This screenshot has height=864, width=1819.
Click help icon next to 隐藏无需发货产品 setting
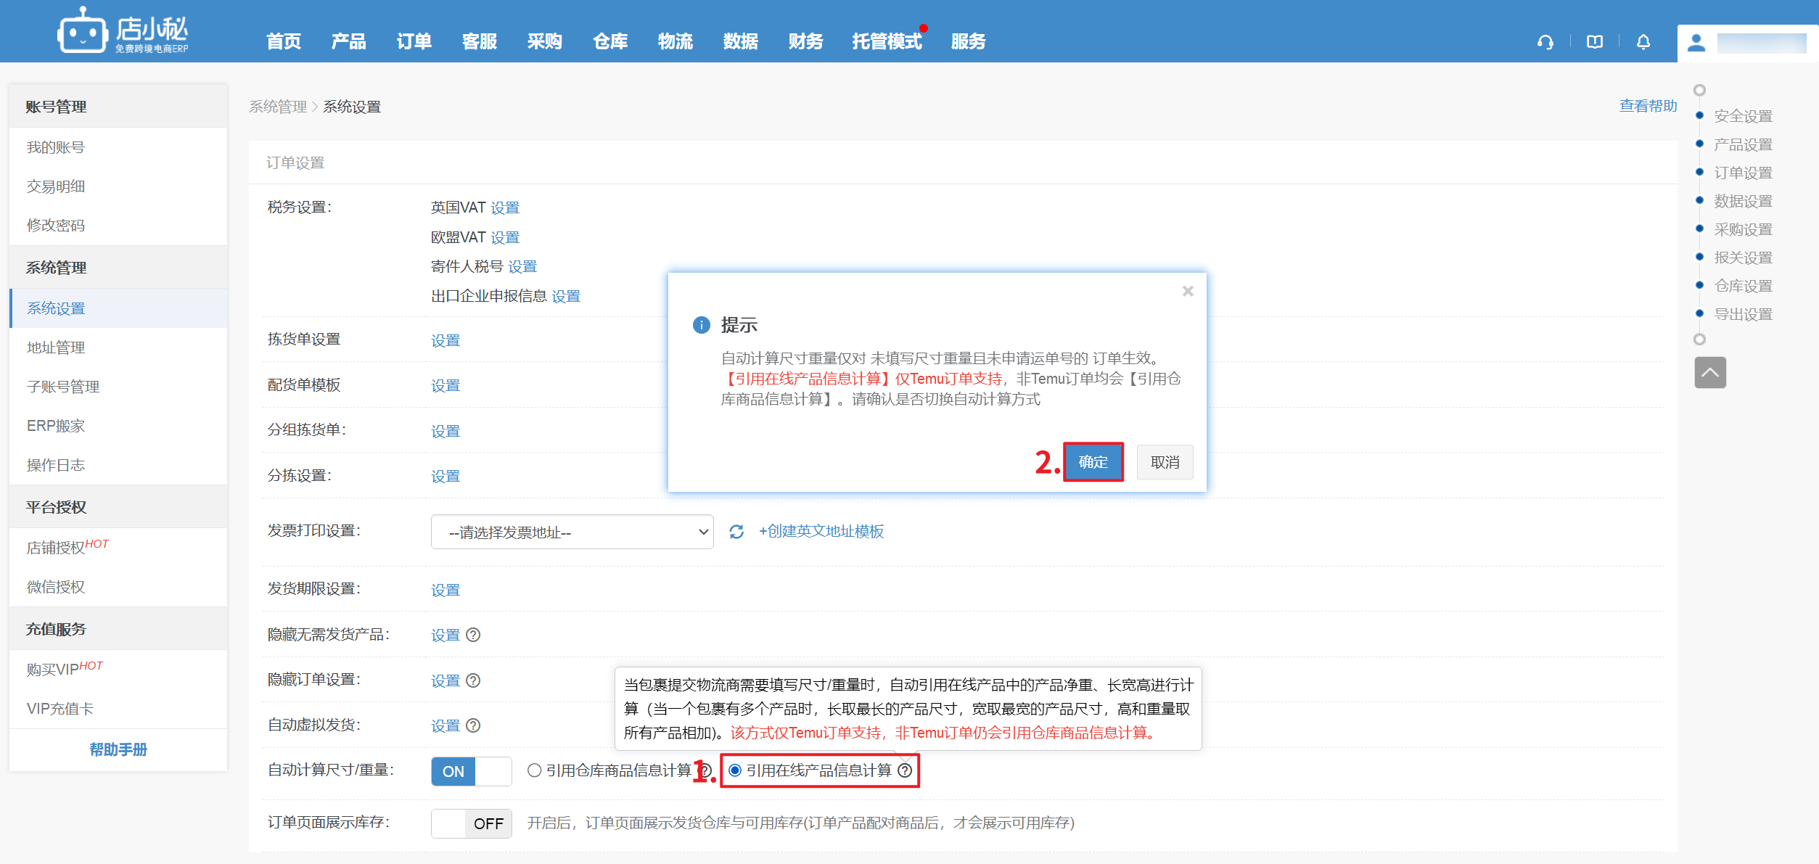[x=473, y=635]
